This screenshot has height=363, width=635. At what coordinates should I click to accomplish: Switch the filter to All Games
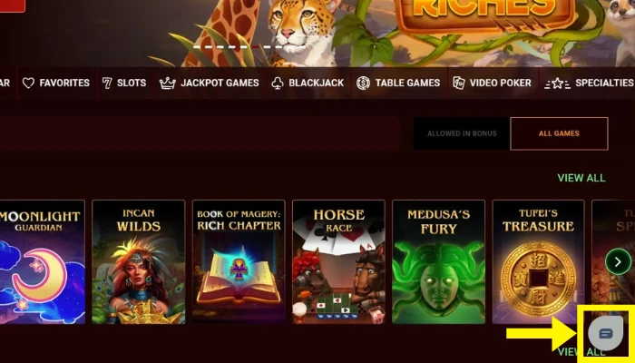coord(559,133)
